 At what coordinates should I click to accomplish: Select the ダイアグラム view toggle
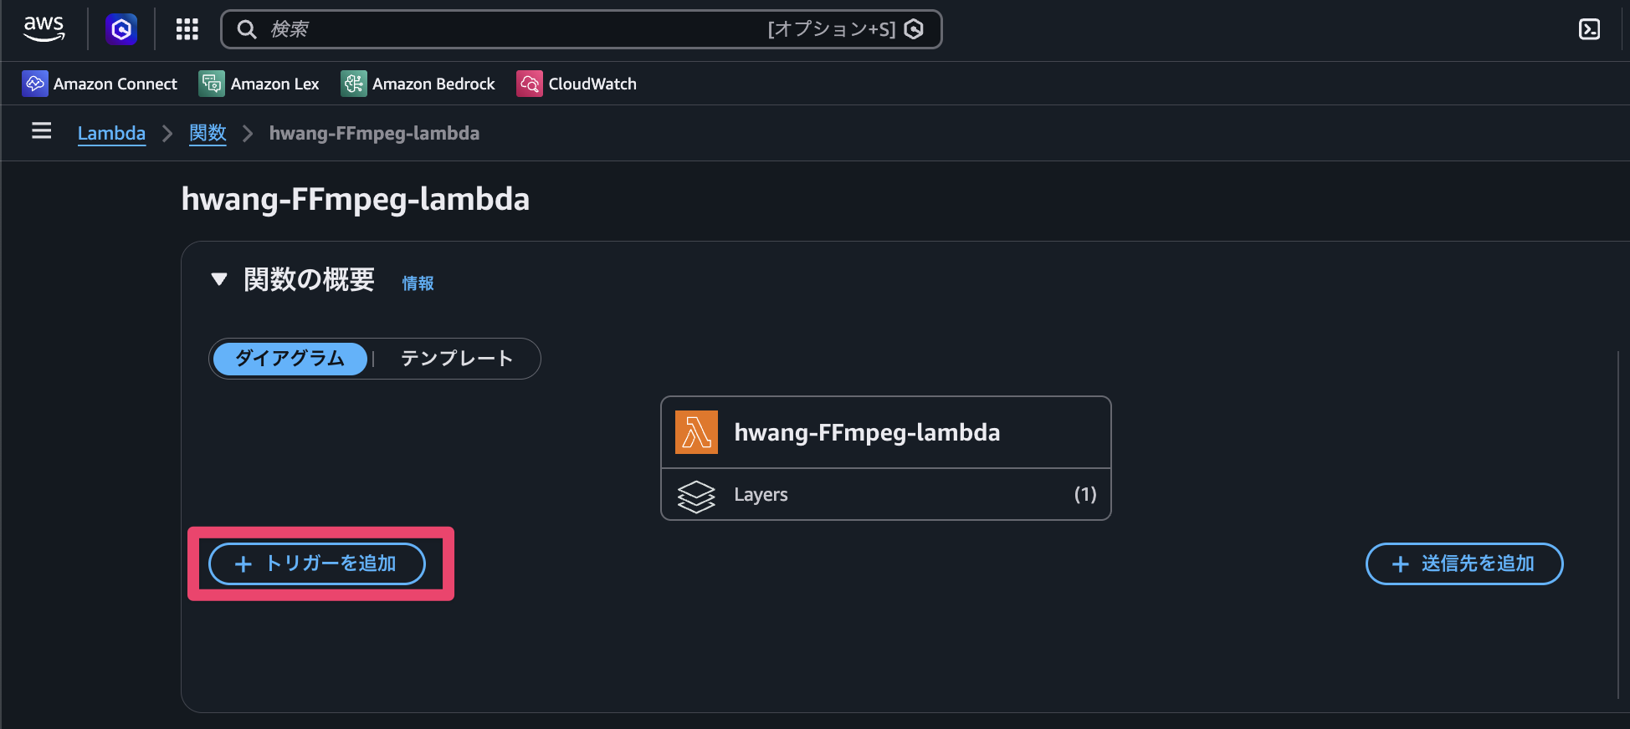point(290,359)
